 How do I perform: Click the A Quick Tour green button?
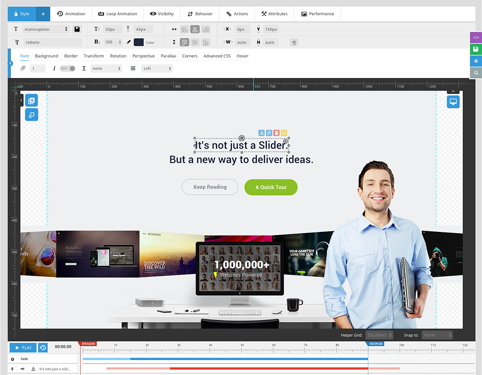pos(271,187)
